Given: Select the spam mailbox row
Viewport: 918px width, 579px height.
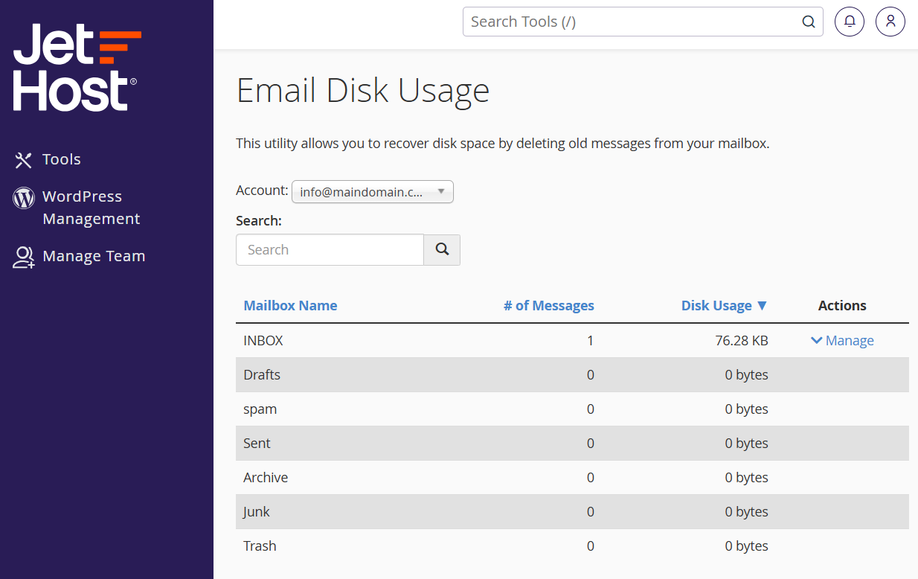Looking at the screenshot, I should pos(572,409).
